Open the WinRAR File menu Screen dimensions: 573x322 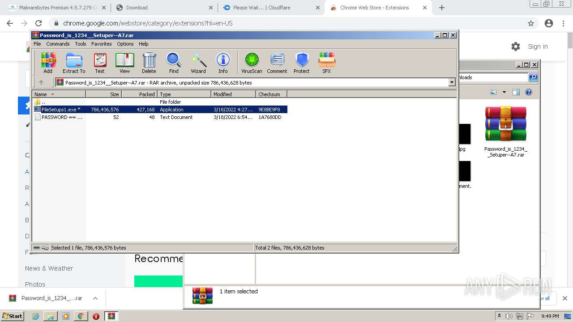pyautogui.click(x=37, y=44)
